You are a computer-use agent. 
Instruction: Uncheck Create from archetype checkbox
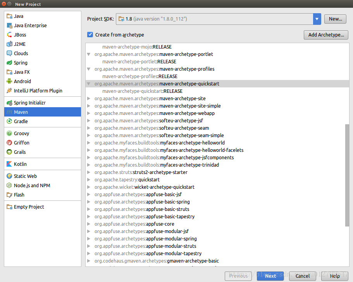click(x=90, y=35)
